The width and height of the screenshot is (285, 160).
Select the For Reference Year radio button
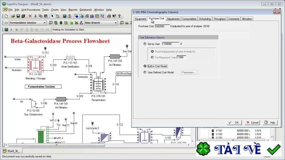(x=152, y=57)
